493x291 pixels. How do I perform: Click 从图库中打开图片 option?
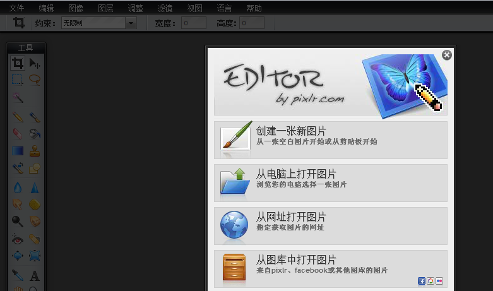(330, 269)
